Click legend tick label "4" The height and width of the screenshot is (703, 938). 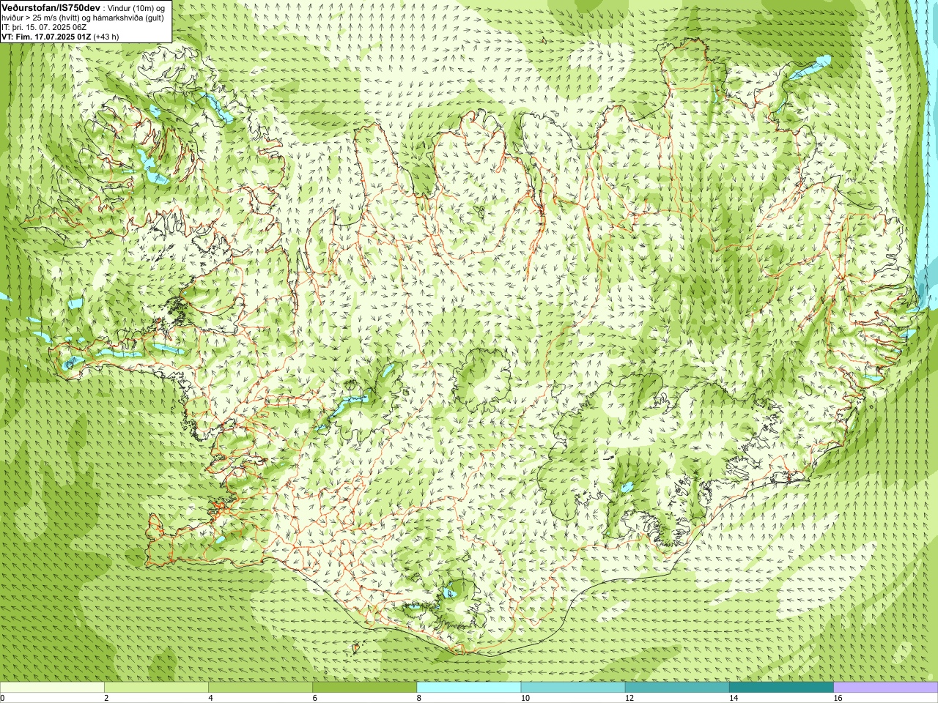tap(210, 698)
